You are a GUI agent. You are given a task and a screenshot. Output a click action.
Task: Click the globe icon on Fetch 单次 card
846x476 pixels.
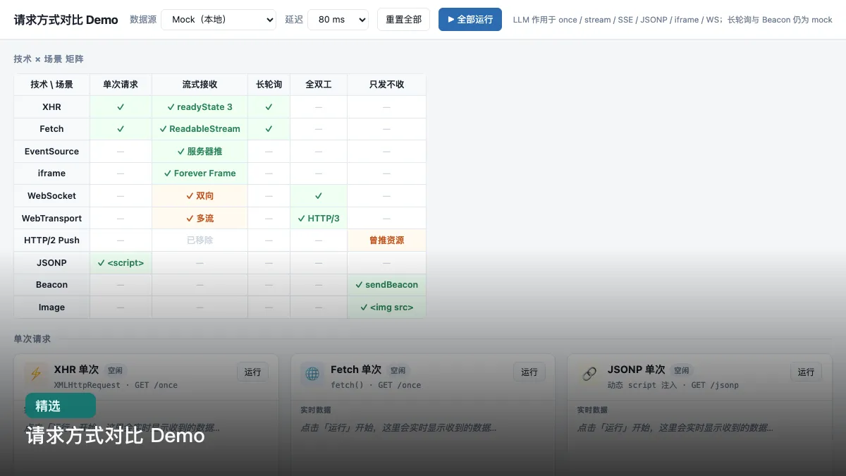(x=312, y=374)
